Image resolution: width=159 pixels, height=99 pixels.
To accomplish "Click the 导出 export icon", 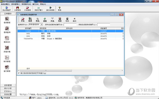I will coord(67,20).
